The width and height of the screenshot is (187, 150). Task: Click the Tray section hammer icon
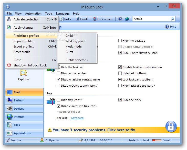tap(51, 101)
